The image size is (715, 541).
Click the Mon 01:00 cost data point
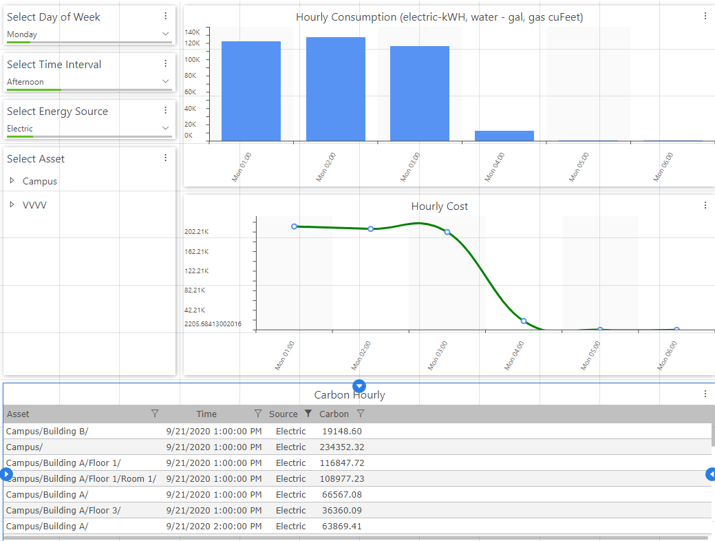(x=294, y=226)
